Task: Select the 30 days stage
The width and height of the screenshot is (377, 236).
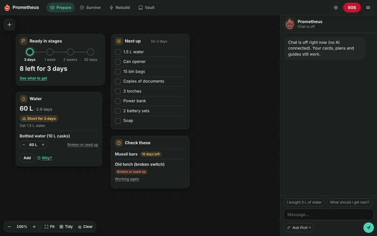Action: pos(90,52)
